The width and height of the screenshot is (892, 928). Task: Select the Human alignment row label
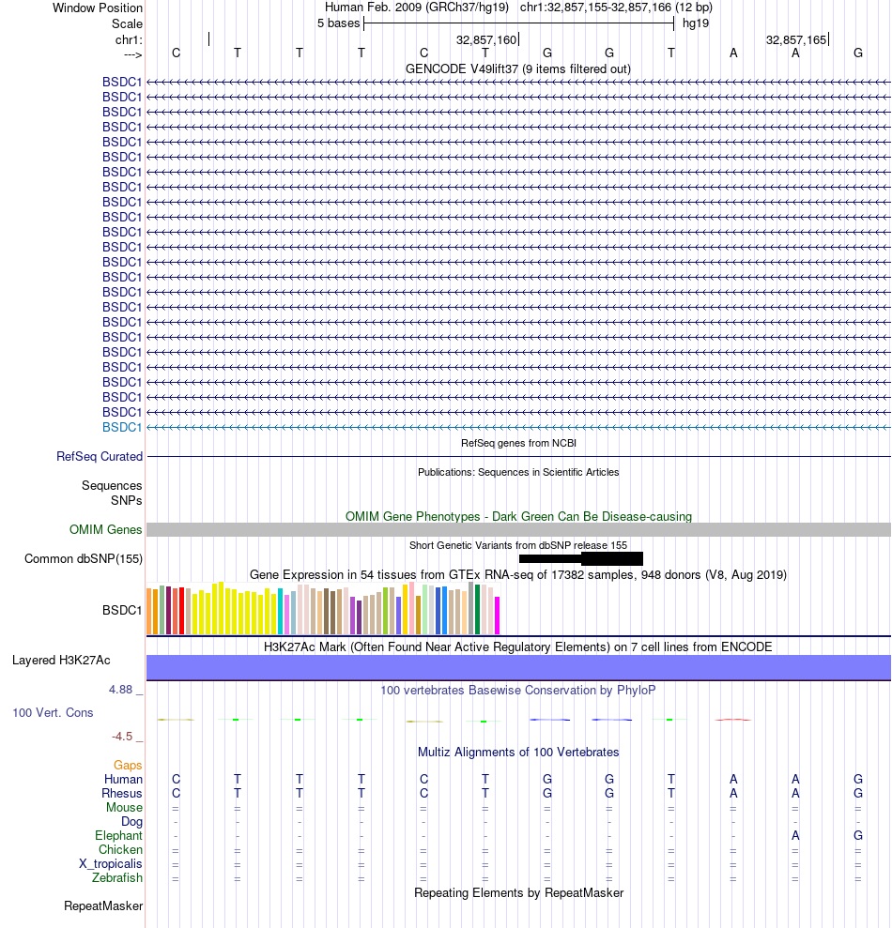[123, 780]
